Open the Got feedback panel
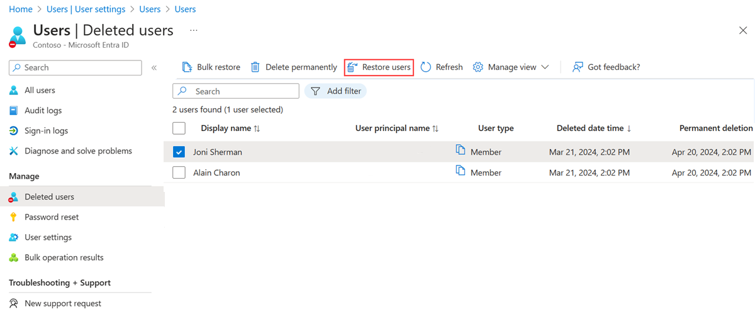This screenshot has width=755, height=314. [607, 67]
